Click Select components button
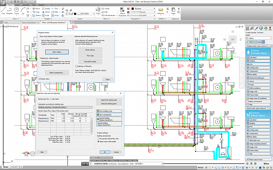Image resolution: width=273 pixels, height=170 pixels. (x=57, y=73)
